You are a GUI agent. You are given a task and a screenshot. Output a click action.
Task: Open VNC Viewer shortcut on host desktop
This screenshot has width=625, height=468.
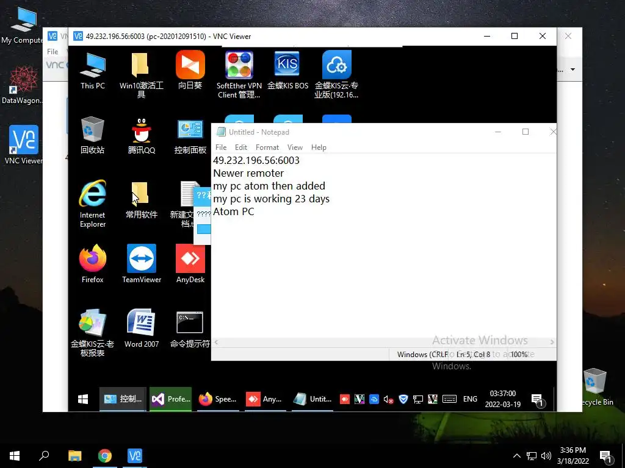coord(23,145)
